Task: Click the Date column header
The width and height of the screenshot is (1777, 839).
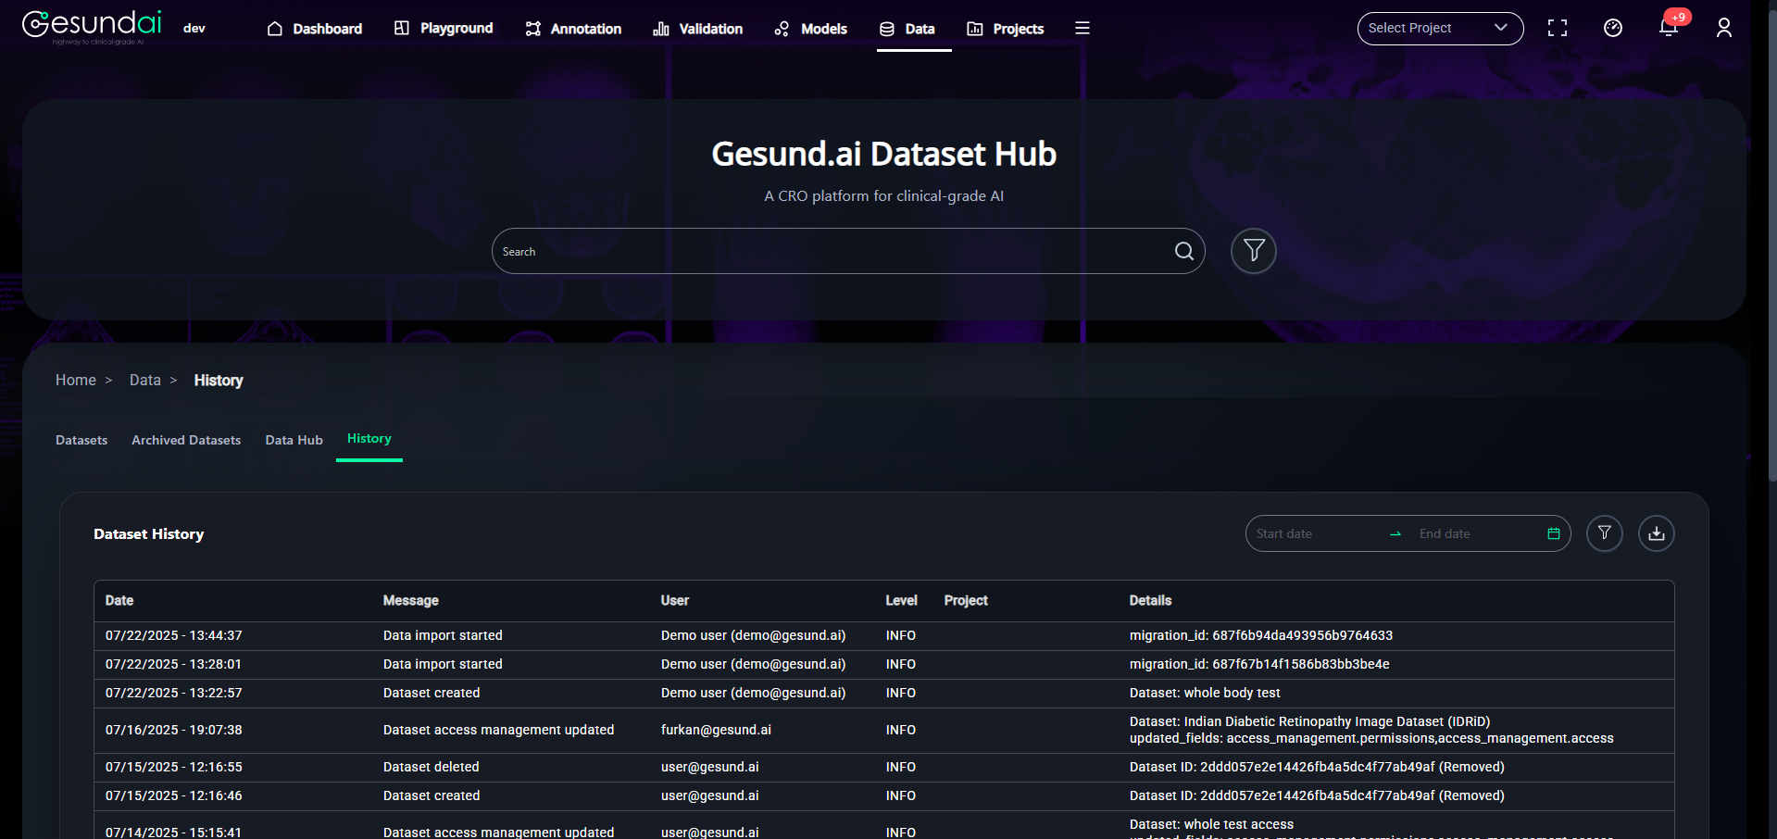Action: coord(119,601)
